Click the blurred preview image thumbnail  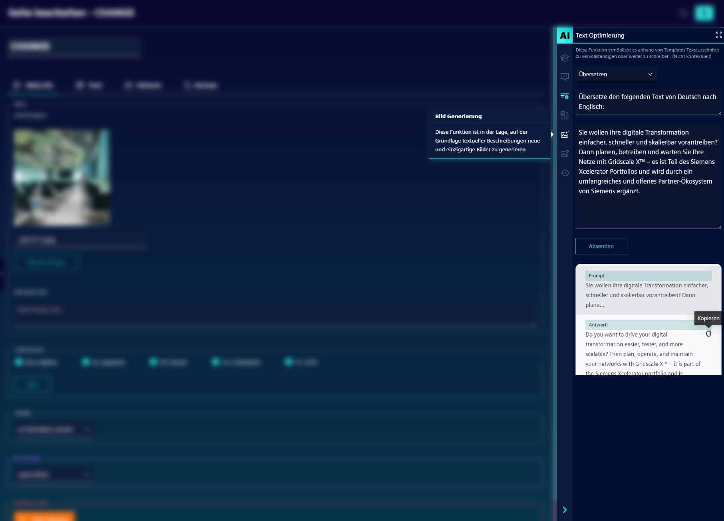pyautogui.click(x=61, y=177)
